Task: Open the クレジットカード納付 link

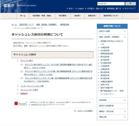Action: (x=29, y=90)
